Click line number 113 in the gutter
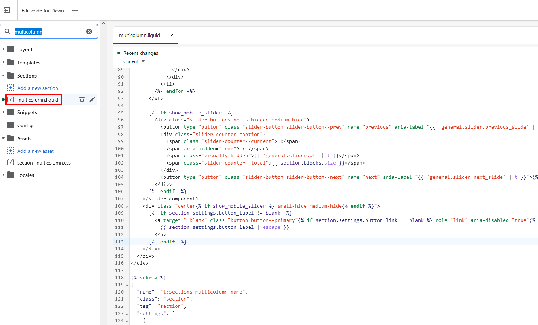The height and width of the screenshot is (325, 538). [119, 242]
